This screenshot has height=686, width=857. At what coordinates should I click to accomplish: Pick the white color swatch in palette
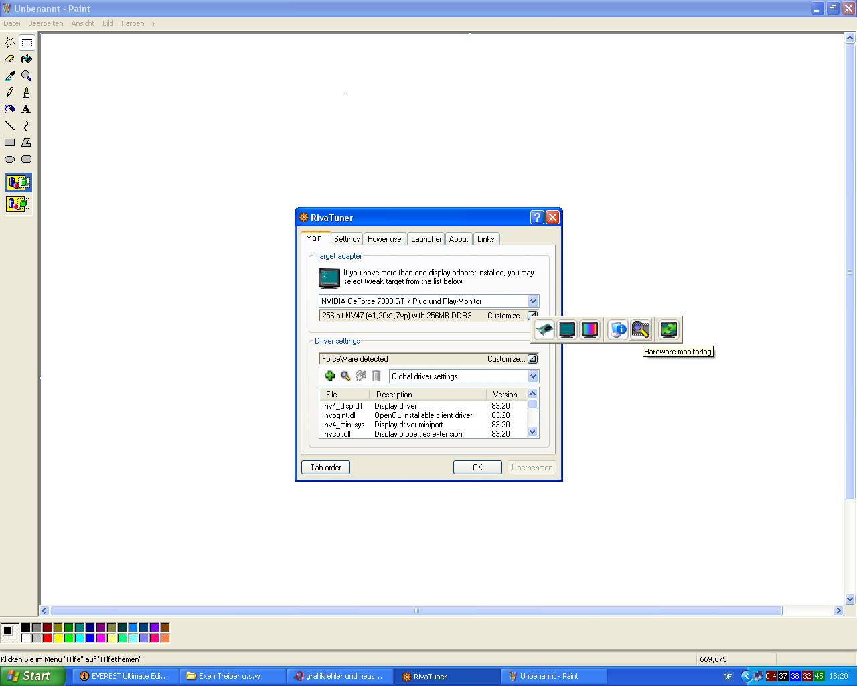(x=25, y=638)
